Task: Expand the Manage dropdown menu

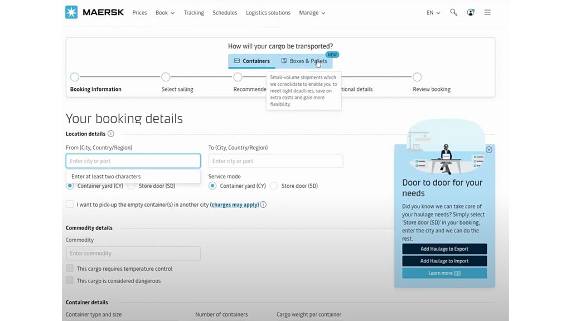Action: 312,12
